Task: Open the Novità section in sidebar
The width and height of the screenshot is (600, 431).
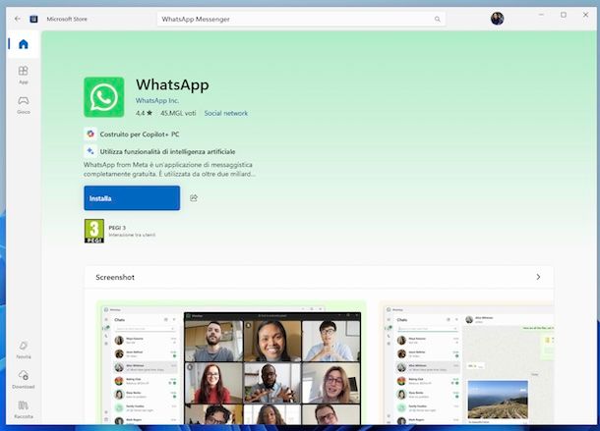Action: pos(24,350)
